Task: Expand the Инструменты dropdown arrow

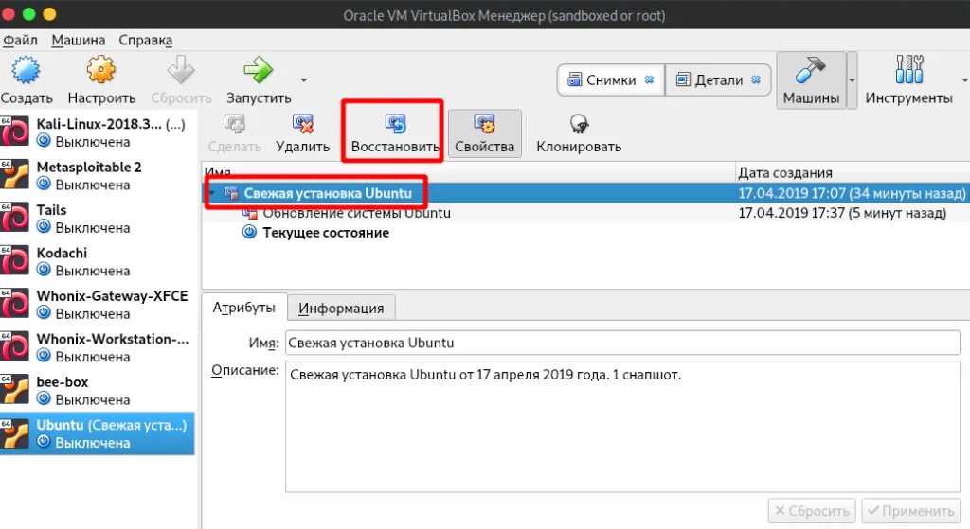Action: (x=964, y=80)
